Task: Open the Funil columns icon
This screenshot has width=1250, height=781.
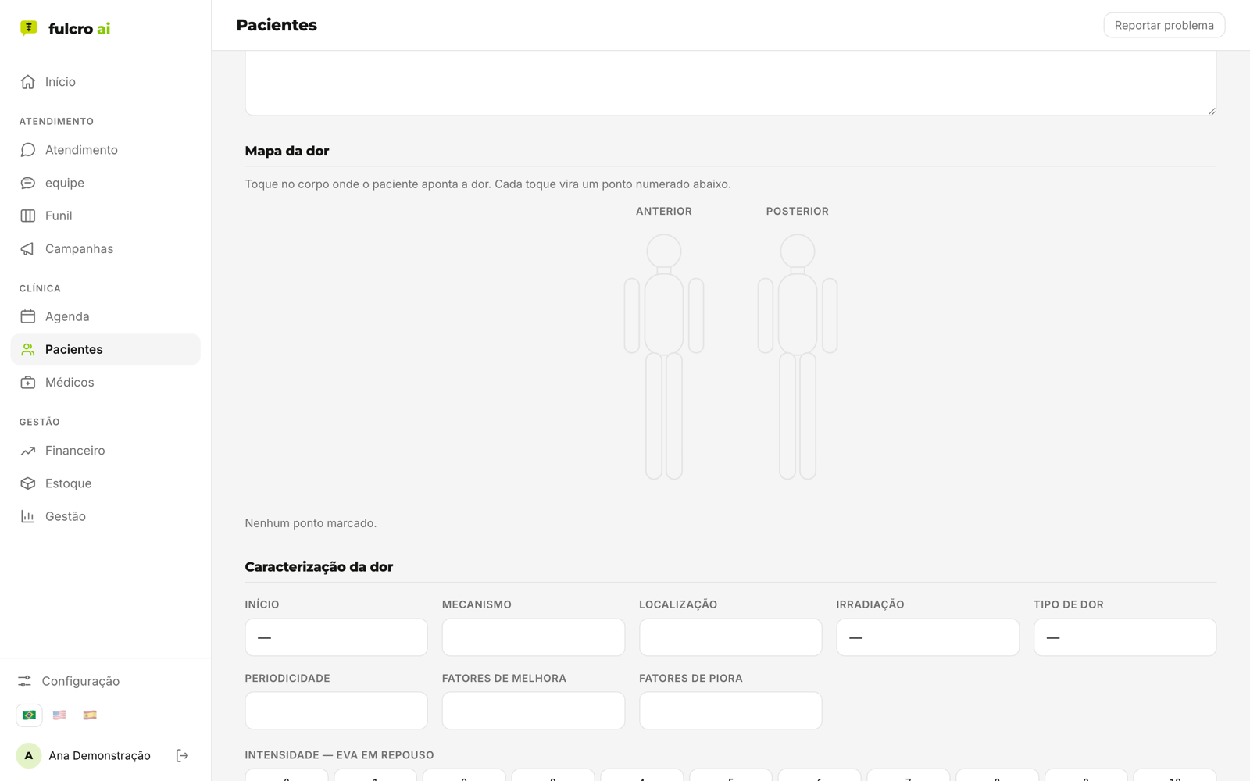Action: 28,216
